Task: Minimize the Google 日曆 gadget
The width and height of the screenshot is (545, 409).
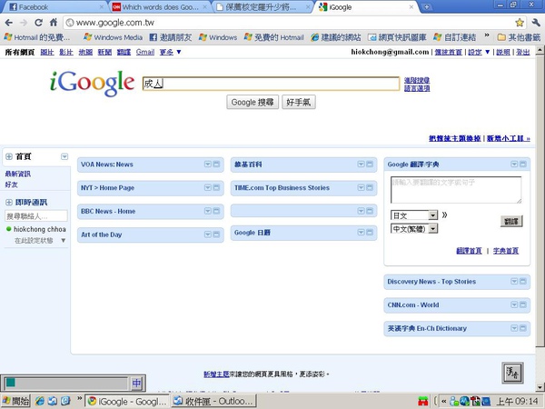Action: point(370,233)
